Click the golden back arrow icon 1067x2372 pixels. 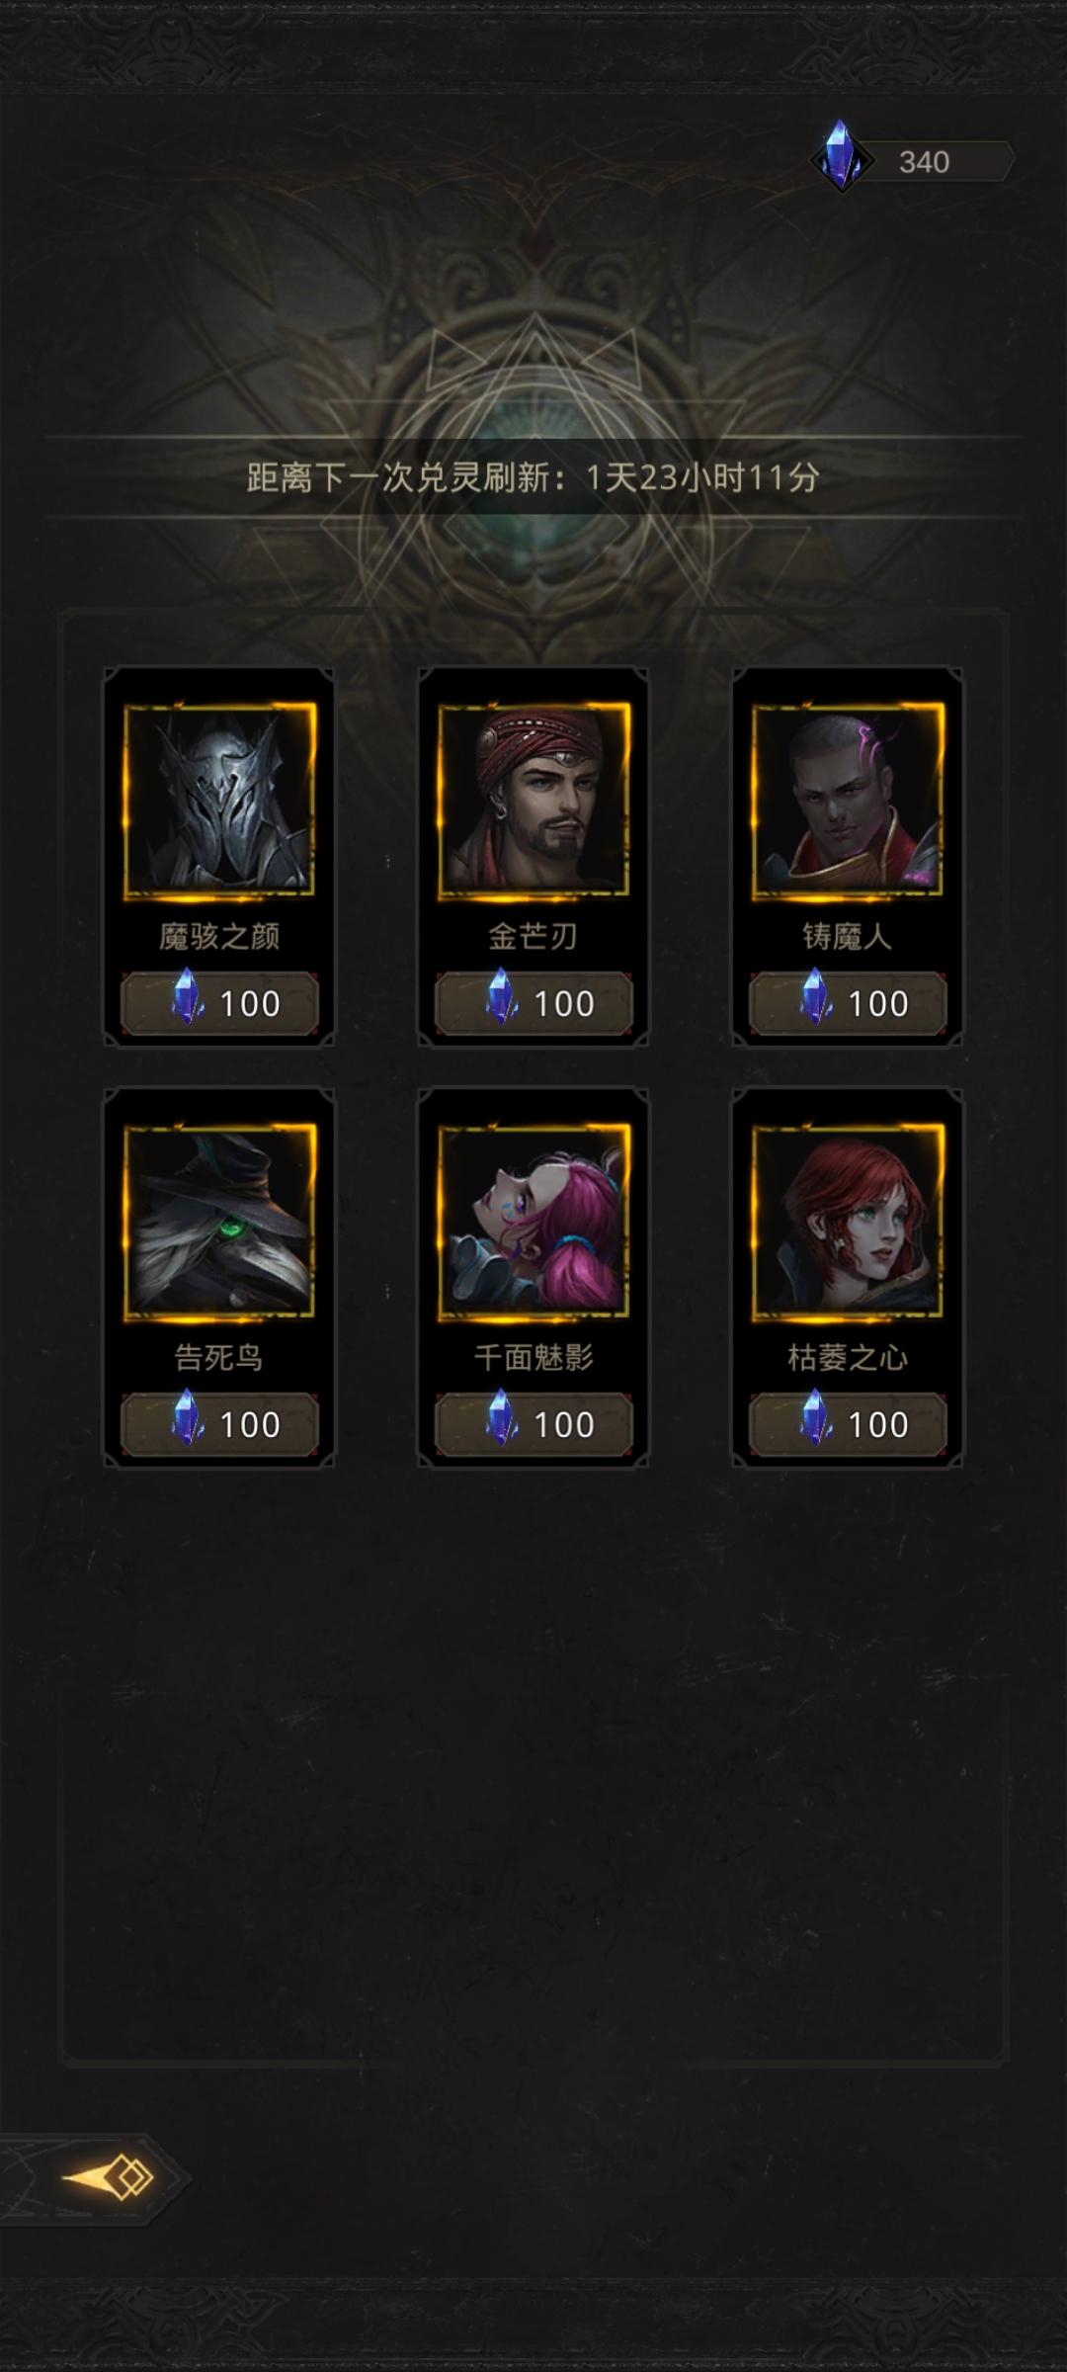(x=109, y=2177)
